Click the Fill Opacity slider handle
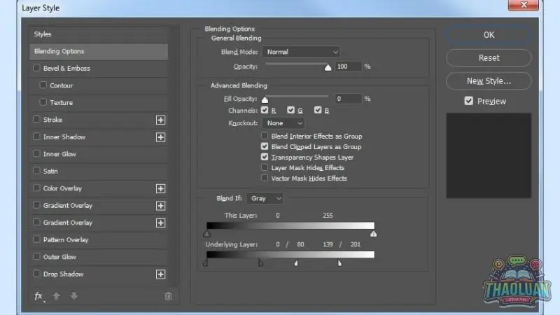The image size is (560, 315). (265, 99)
